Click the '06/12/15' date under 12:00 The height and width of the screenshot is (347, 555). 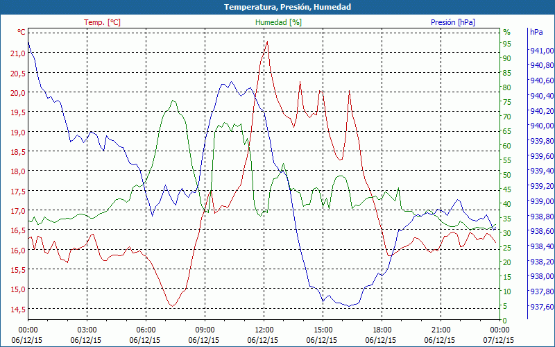click(x=263, y=340)
